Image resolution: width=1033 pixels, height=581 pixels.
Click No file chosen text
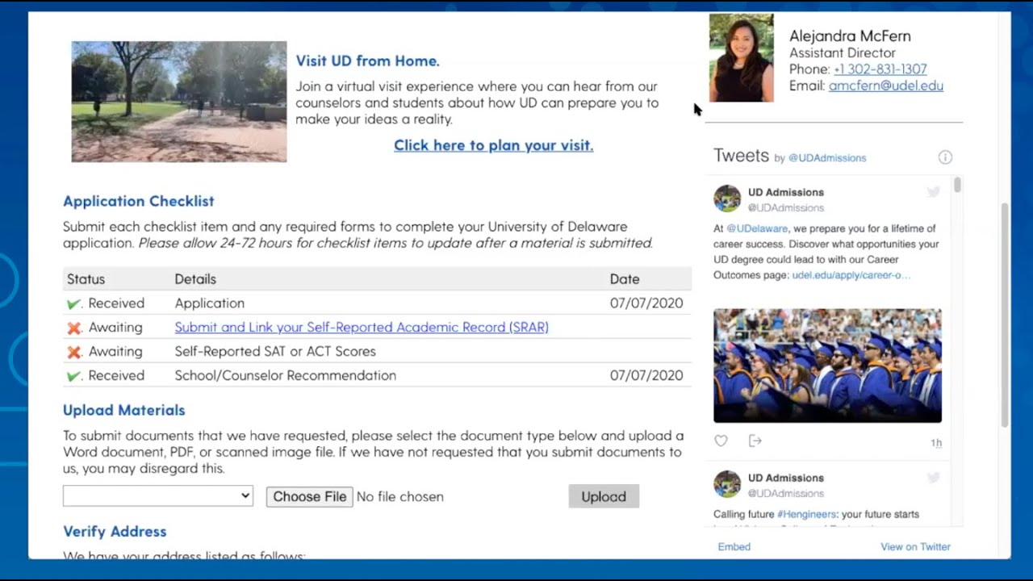click(400, 496)
